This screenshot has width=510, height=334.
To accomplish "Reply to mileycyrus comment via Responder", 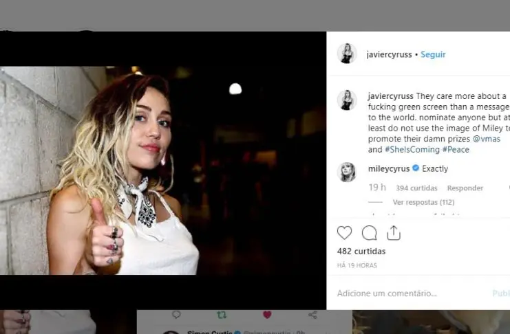I will [465, 188].
